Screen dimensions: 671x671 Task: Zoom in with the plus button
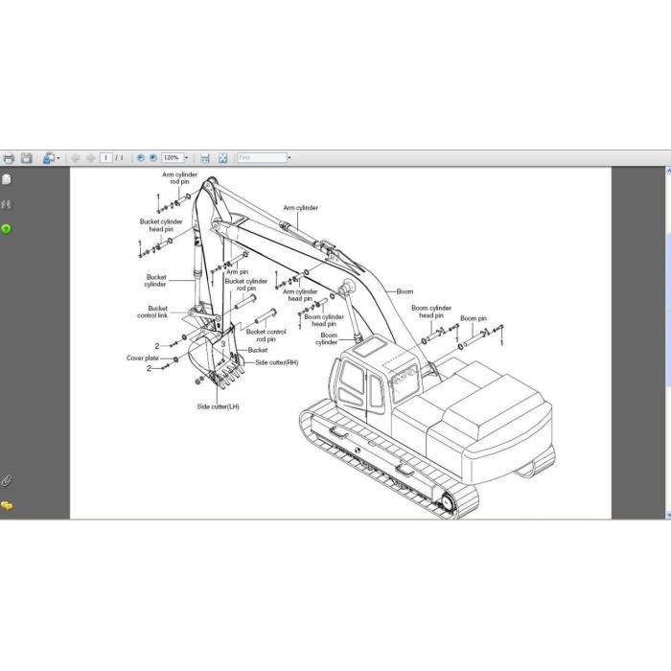(152, 158)
